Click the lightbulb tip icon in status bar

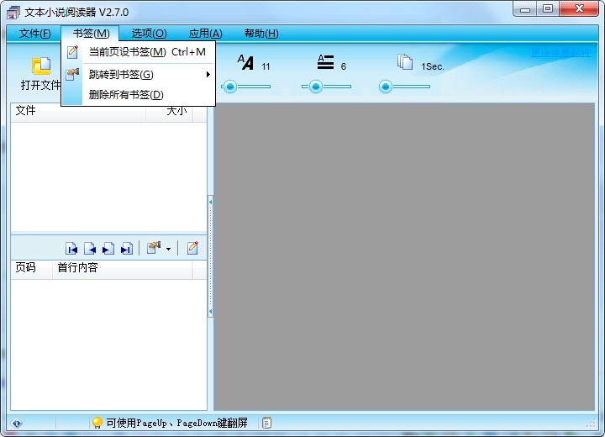coord(97,423)
